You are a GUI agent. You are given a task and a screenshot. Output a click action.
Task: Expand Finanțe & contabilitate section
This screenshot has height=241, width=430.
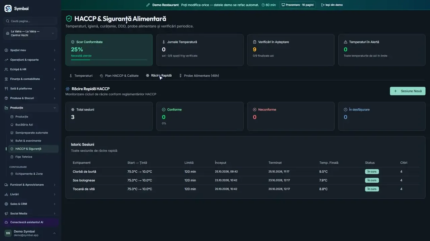point(30,79)
